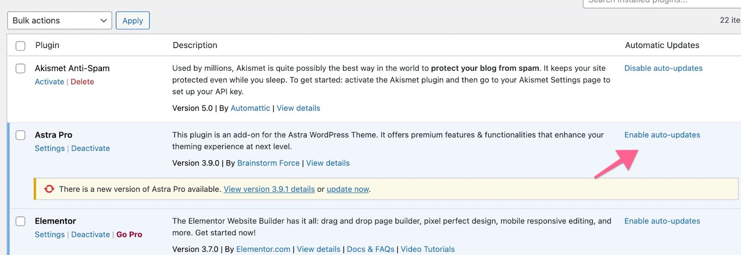Activate the Akismet Anti-Spam plugin
This screenshot has height=255, width=741.
[50, 82]
